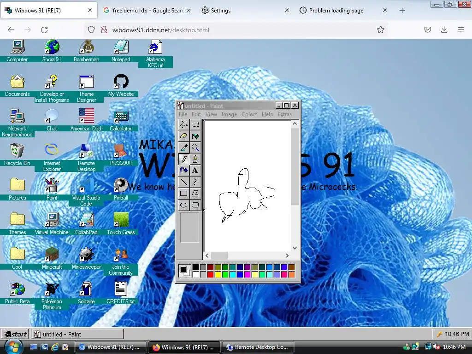
Task: Choose the Airbrush tool in Paint
Action: pos(183,171)
